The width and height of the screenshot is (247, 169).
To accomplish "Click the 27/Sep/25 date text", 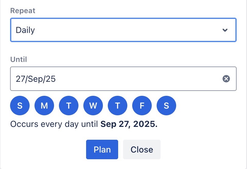I will pos(36,79).
